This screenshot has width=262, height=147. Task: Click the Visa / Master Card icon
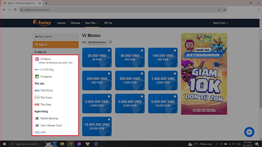pyautogui.click(x=37, y=125)
